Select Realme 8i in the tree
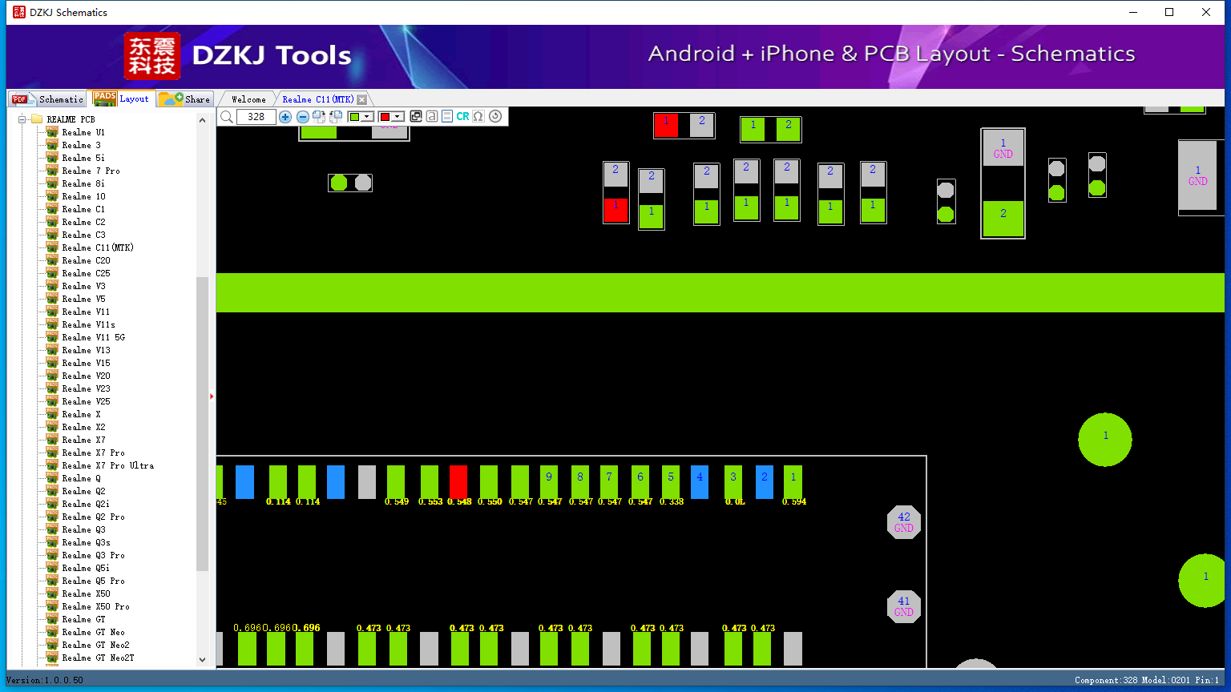The image size is (1231, 692). click(83, 183)
